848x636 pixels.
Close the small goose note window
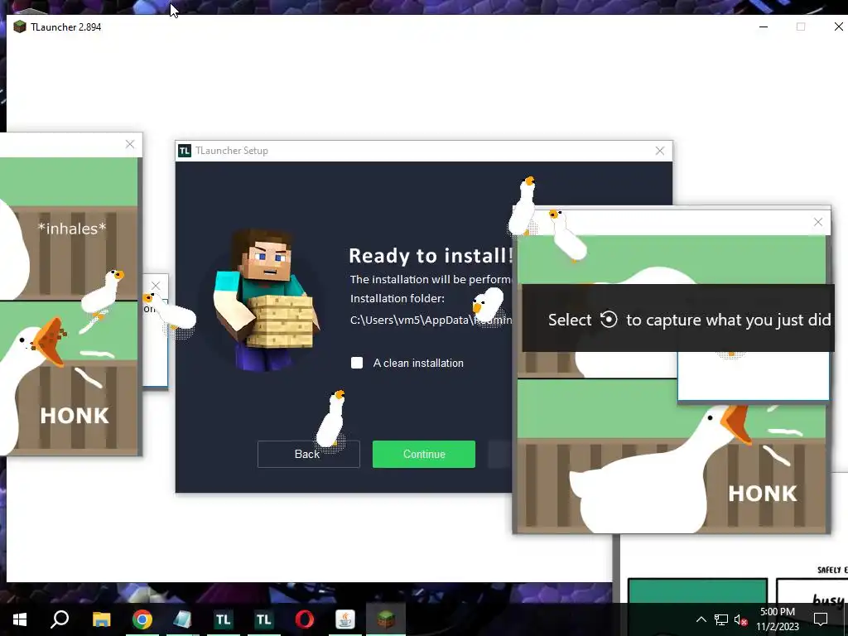[156, 286]
